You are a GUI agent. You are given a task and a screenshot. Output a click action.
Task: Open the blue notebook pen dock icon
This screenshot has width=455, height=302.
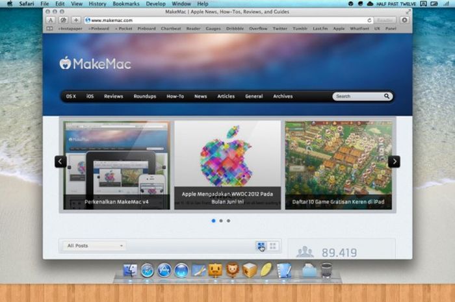point(283,270)
